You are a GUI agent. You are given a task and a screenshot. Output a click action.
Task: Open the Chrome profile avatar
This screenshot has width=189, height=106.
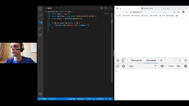[183, 12]
